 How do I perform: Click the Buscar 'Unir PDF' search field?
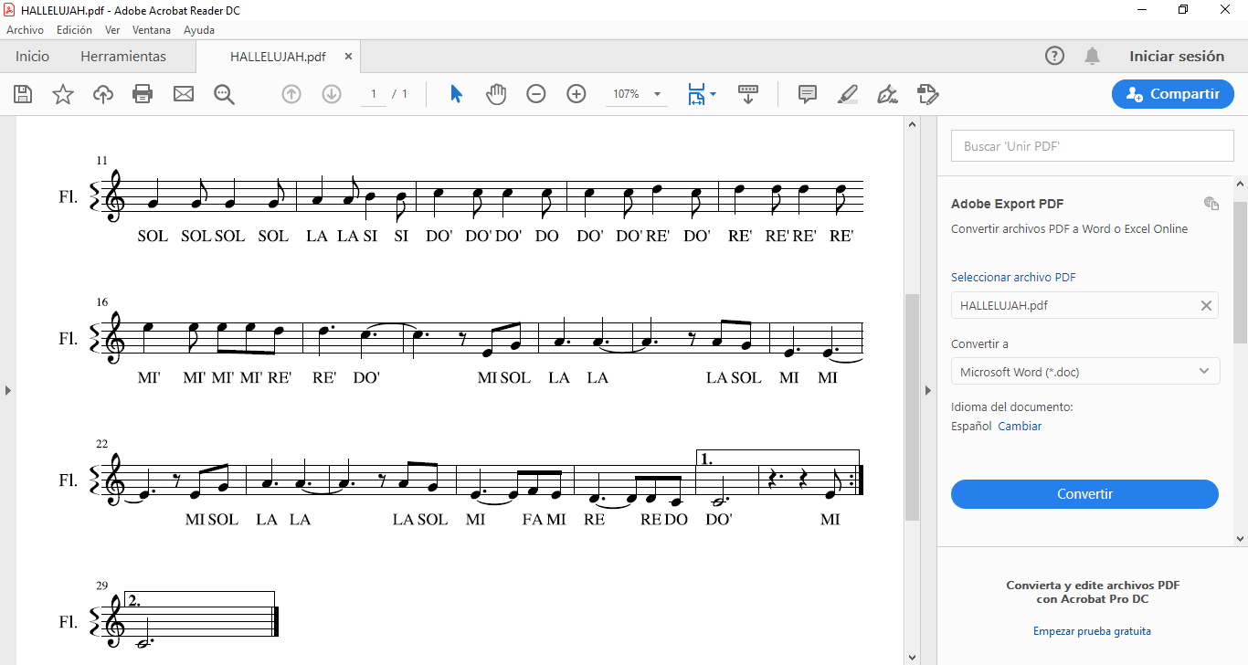click(x=1093, y=146)
